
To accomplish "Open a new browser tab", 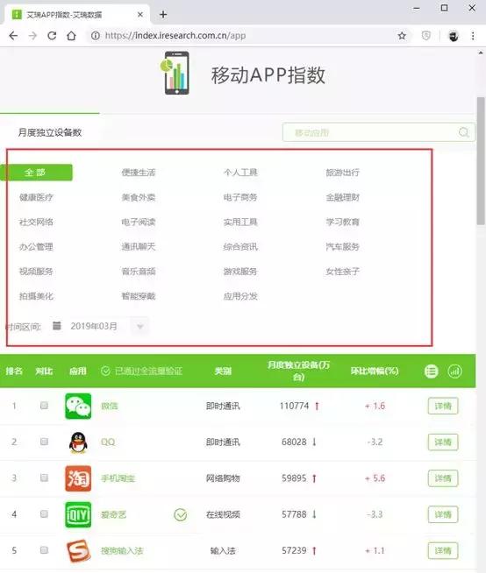I will 163,15.
